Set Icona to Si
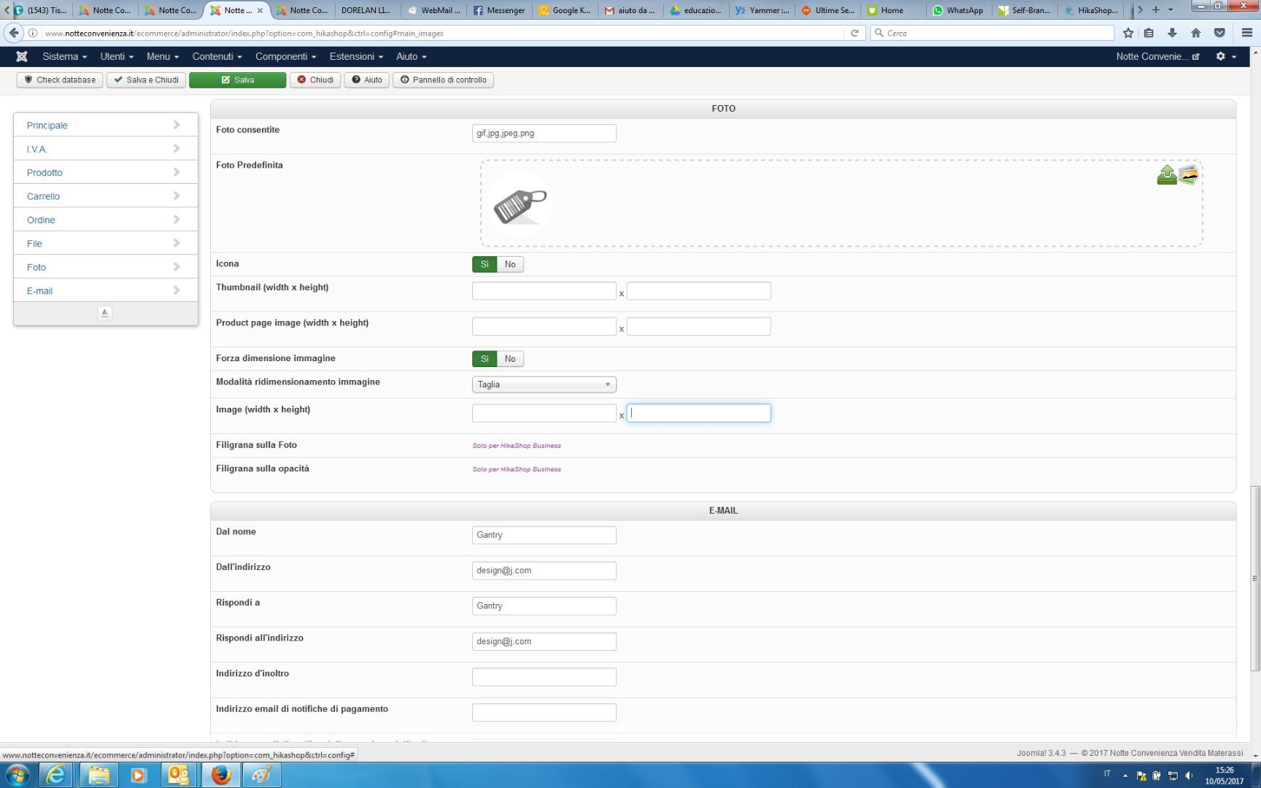 point(485,264)
